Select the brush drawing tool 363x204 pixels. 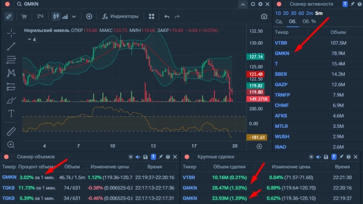coord(11,100)
